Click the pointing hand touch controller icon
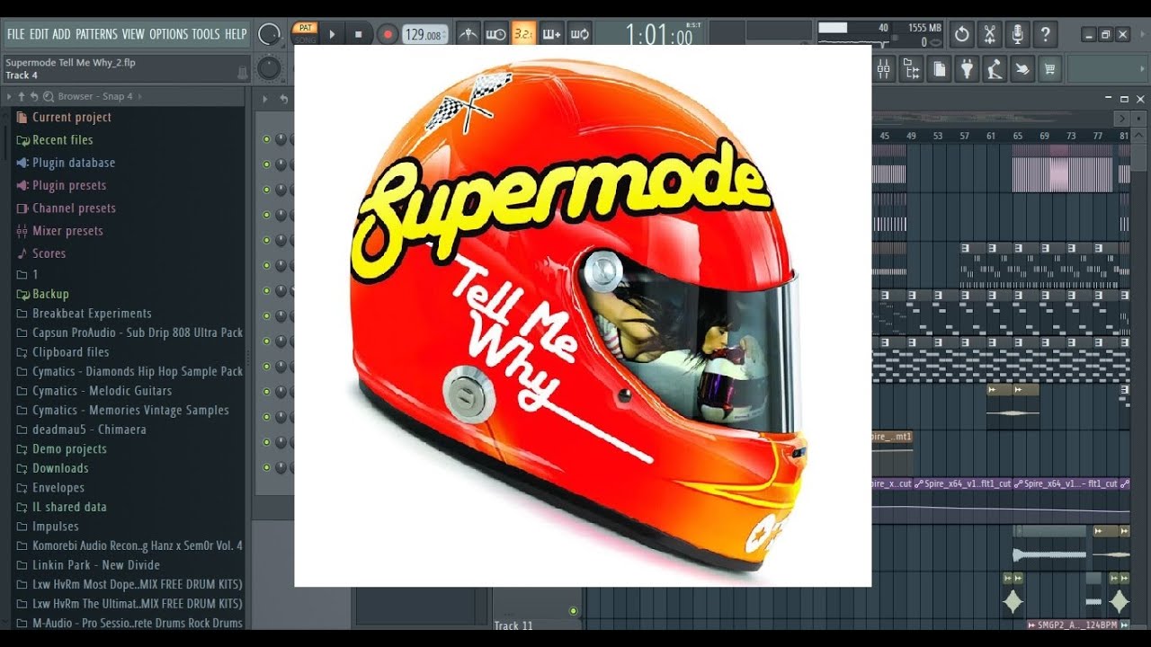1151x647 pixels. click(x=1022, y=69)
